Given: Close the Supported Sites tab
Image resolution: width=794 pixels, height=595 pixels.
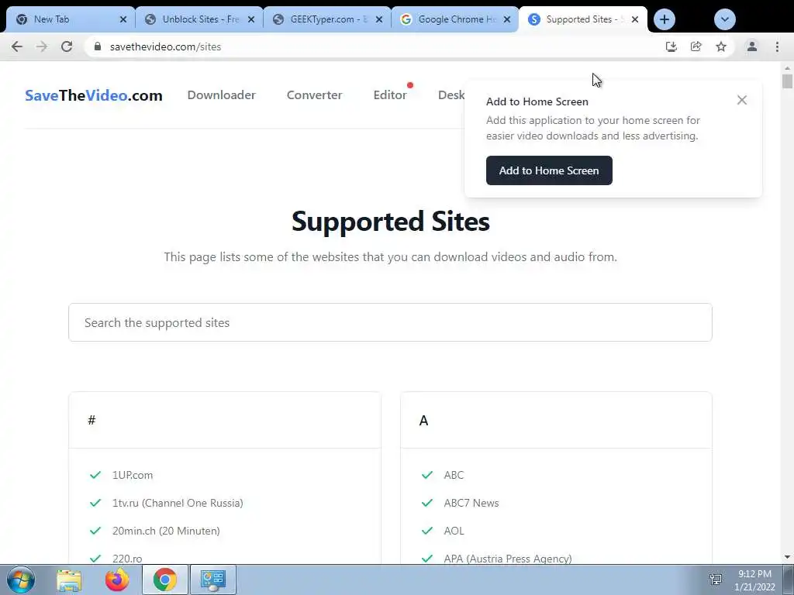Looking at the screenshot, I should coord(635,19).
